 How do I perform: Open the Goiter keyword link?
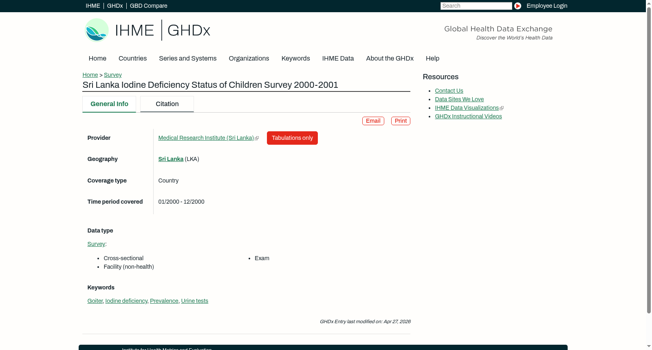coord(95,301)
